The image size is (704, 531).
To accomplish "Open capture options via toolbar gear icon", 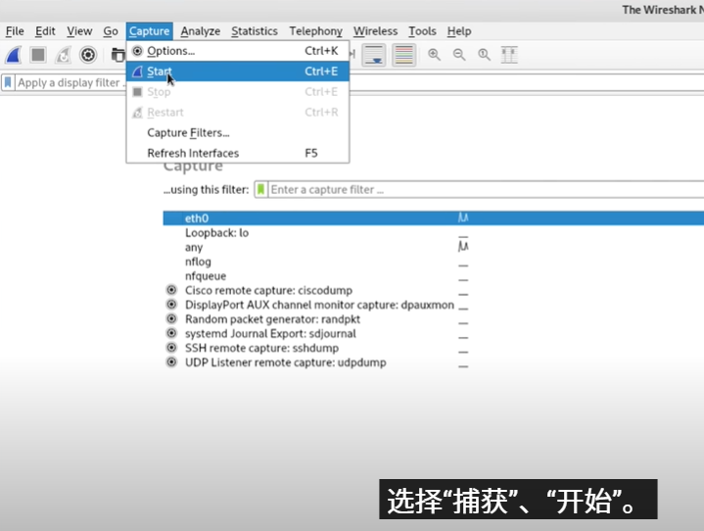I will coord(88,55).
